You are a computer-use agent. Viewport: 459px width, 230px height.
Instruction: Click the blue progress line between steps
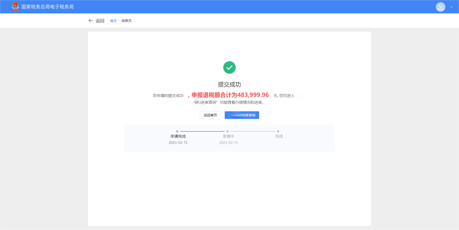[202, 131]
